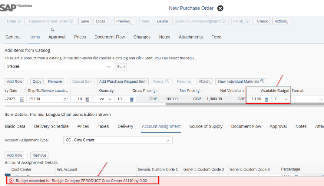Open the Available Budget calculator icon
324x186 pixels.
click(x=267, y=99)
